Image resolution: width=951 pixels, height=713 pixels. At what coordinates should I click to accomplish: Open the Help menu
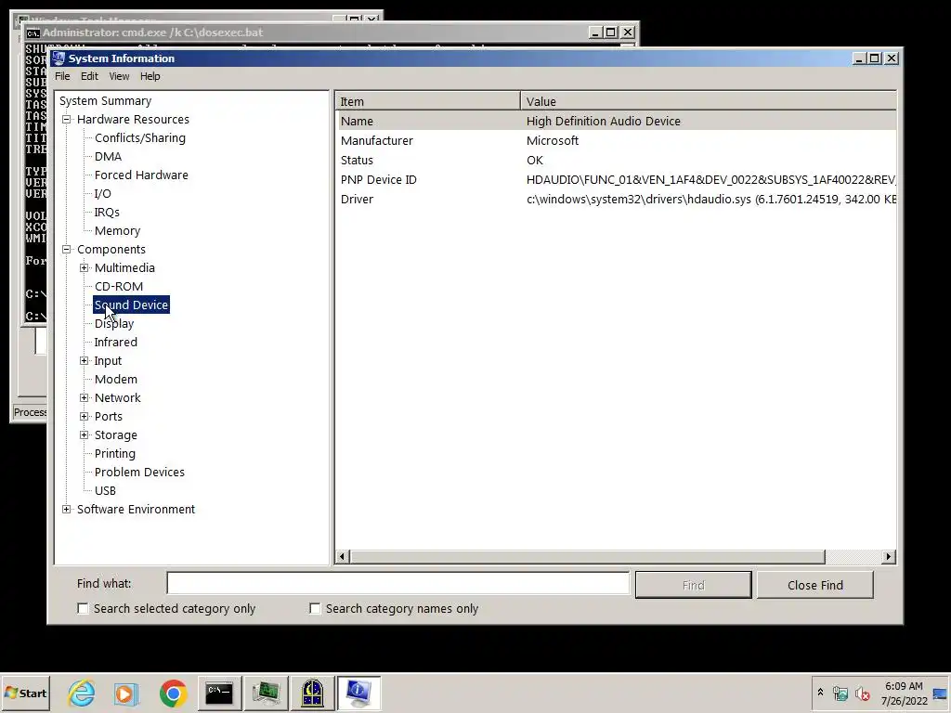pyautogui.click(x=150, y=76)
